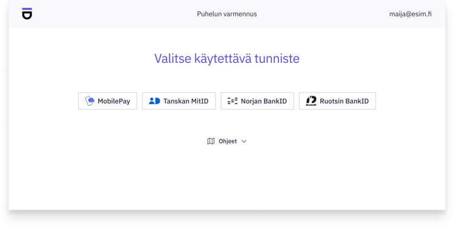Pick Norjan BankID option
Viewport: 454px width, 227px height.
tap(257, 101)
